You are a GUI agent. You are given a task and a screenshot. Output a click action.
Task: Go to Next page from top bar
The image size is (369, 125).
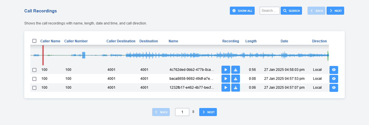(x=335, y=11)
